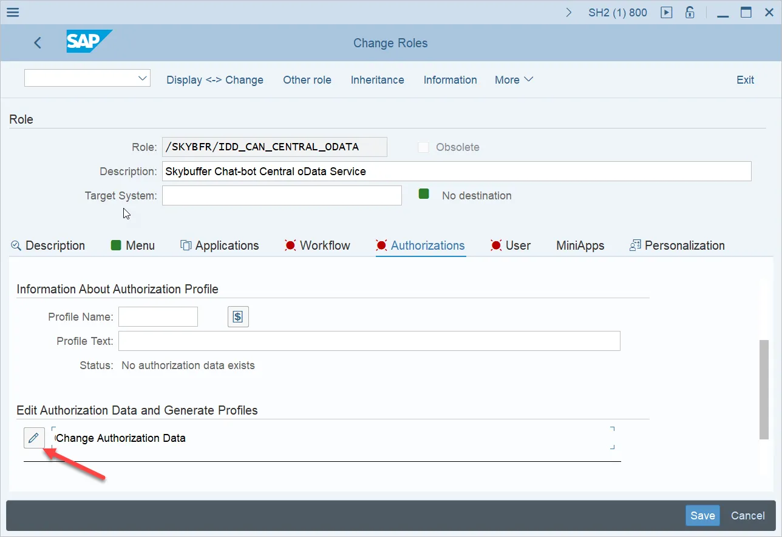Click the Save button
Screen dimensions: 782x537
coord(702,516)
